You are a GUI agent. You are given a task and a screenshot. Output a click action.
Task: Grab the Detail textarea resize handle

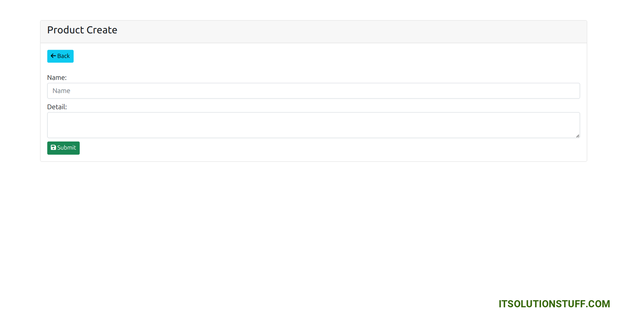[578, 136]
